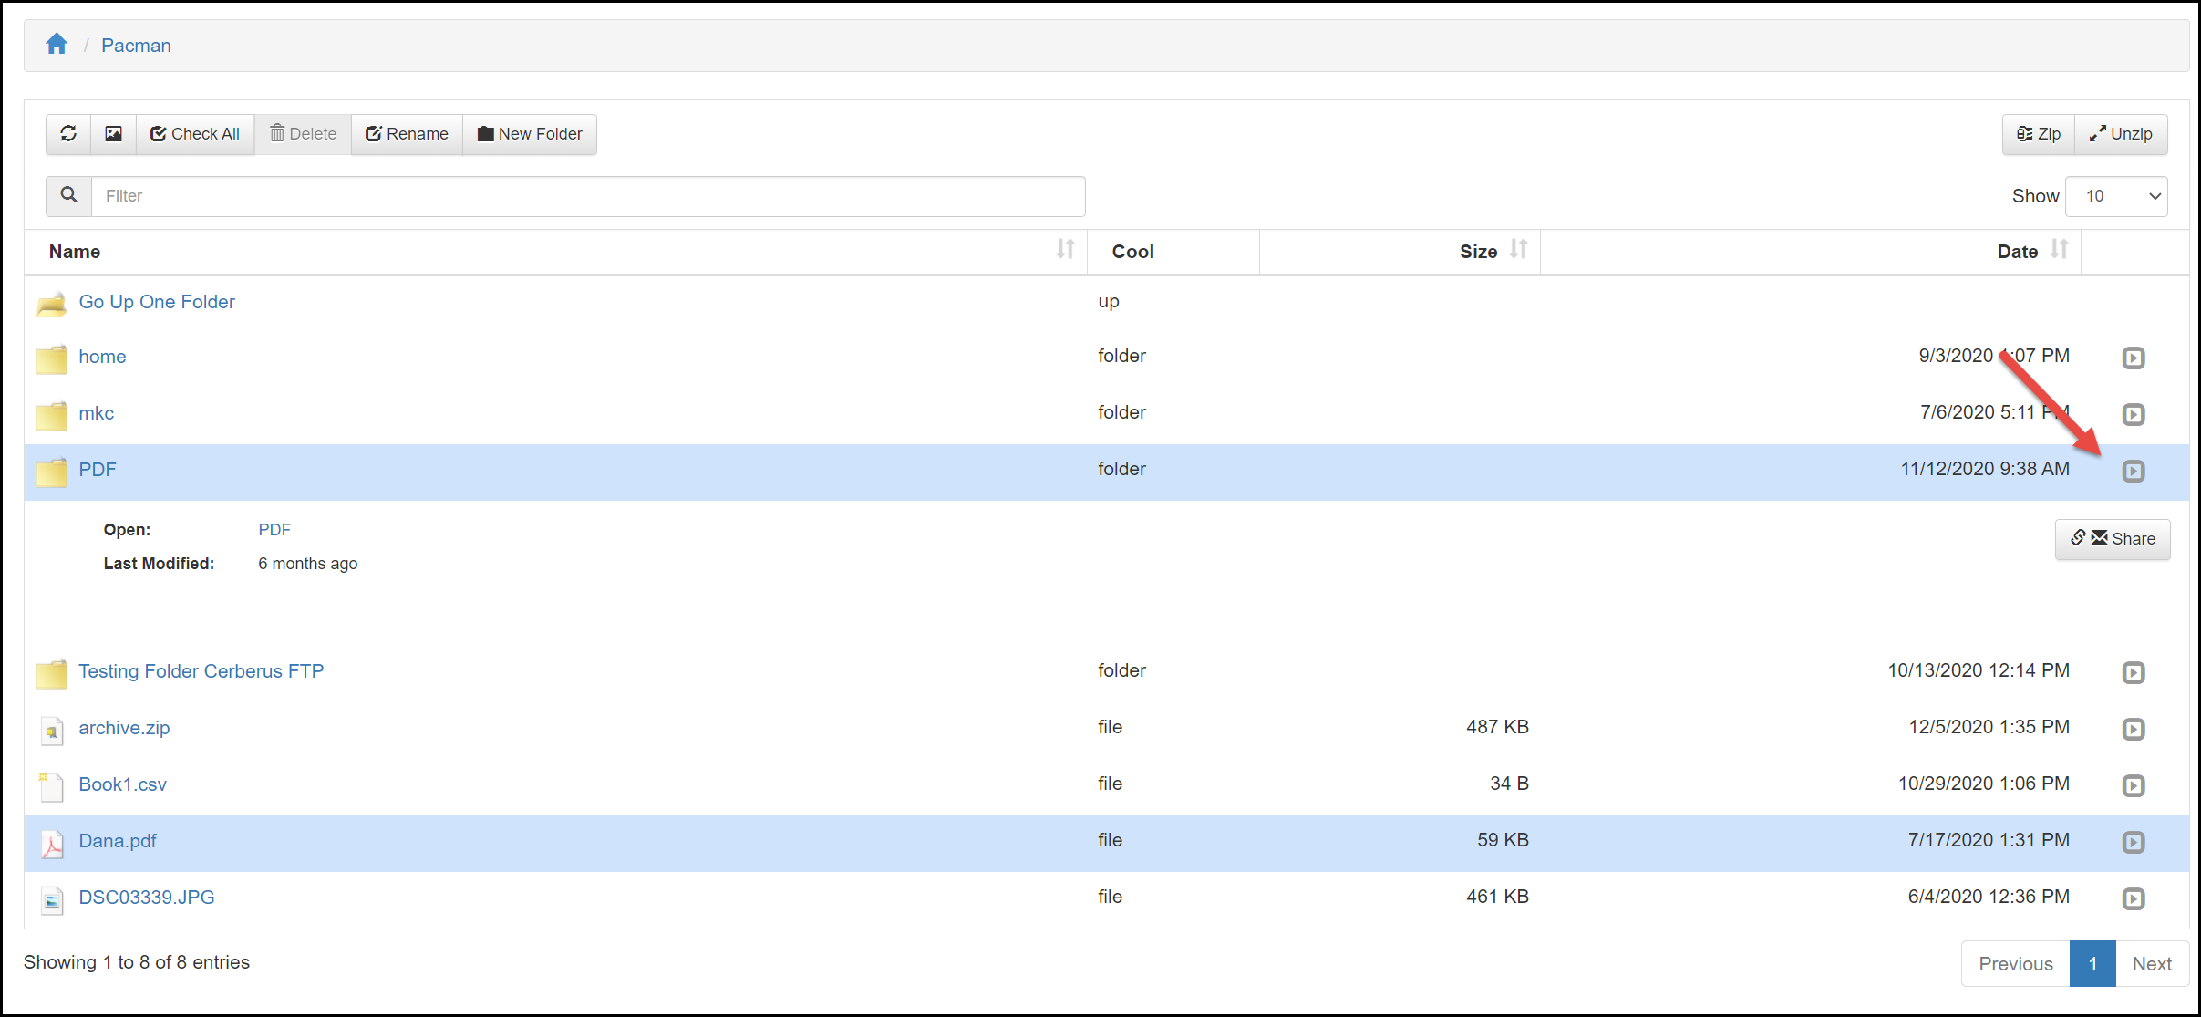Click the Zip button

pos(2039,134)
